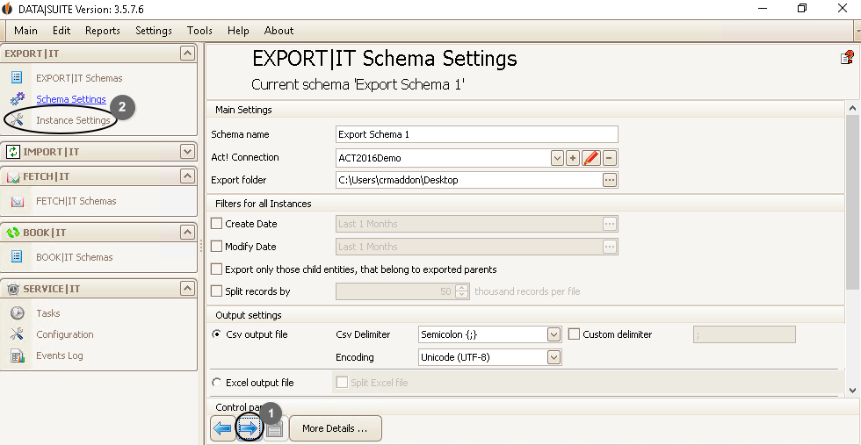
Task: Collapse the SERVICE|IT panel
Action: click(187, 288)
